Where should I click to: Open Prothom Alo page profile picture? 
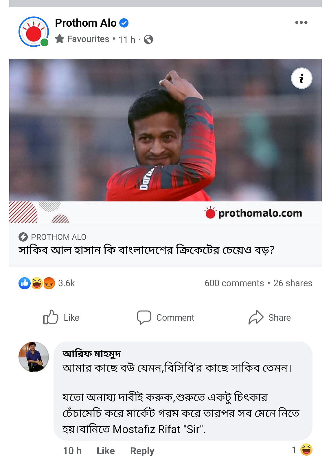pos(34,32)
